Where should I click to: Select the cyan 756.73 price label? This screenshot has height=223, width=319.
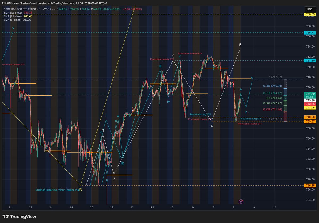[x=310, y=33]
